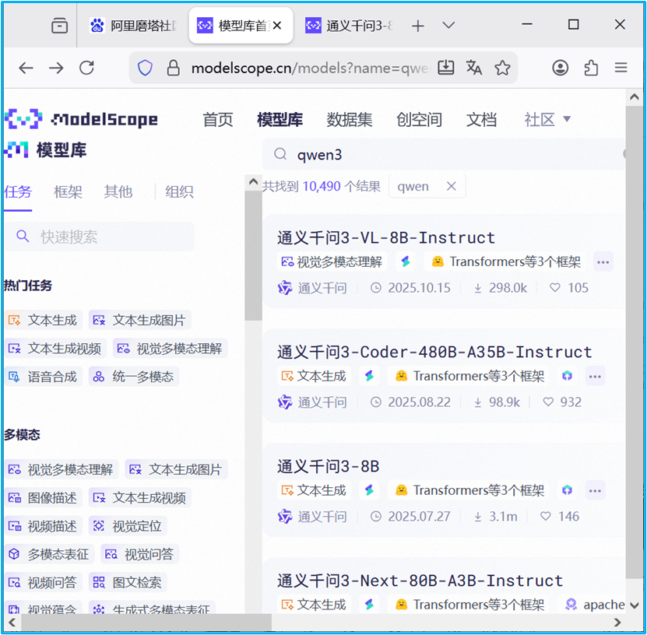Image resolution: width=647 pixels, height=635 pixels.
Task: Filter by 视频问答 task
Action: click(x=44, y=582)
